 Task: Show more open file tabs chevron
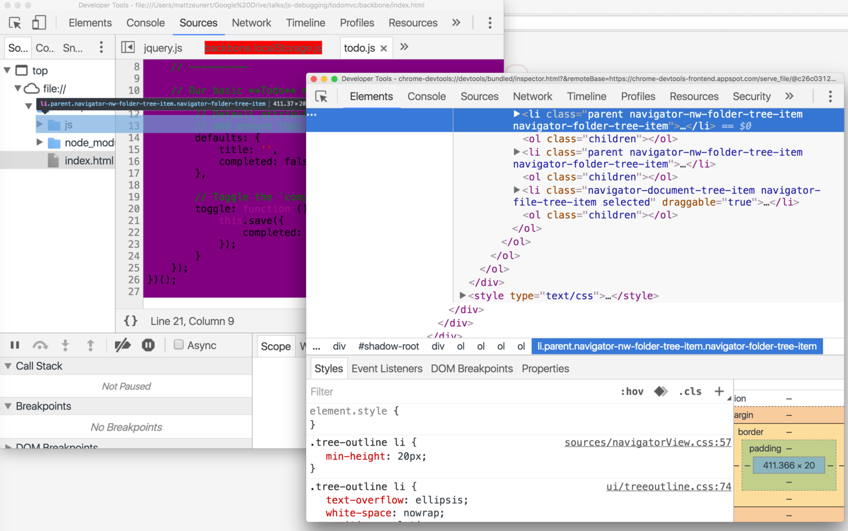[x=404, y=47]
